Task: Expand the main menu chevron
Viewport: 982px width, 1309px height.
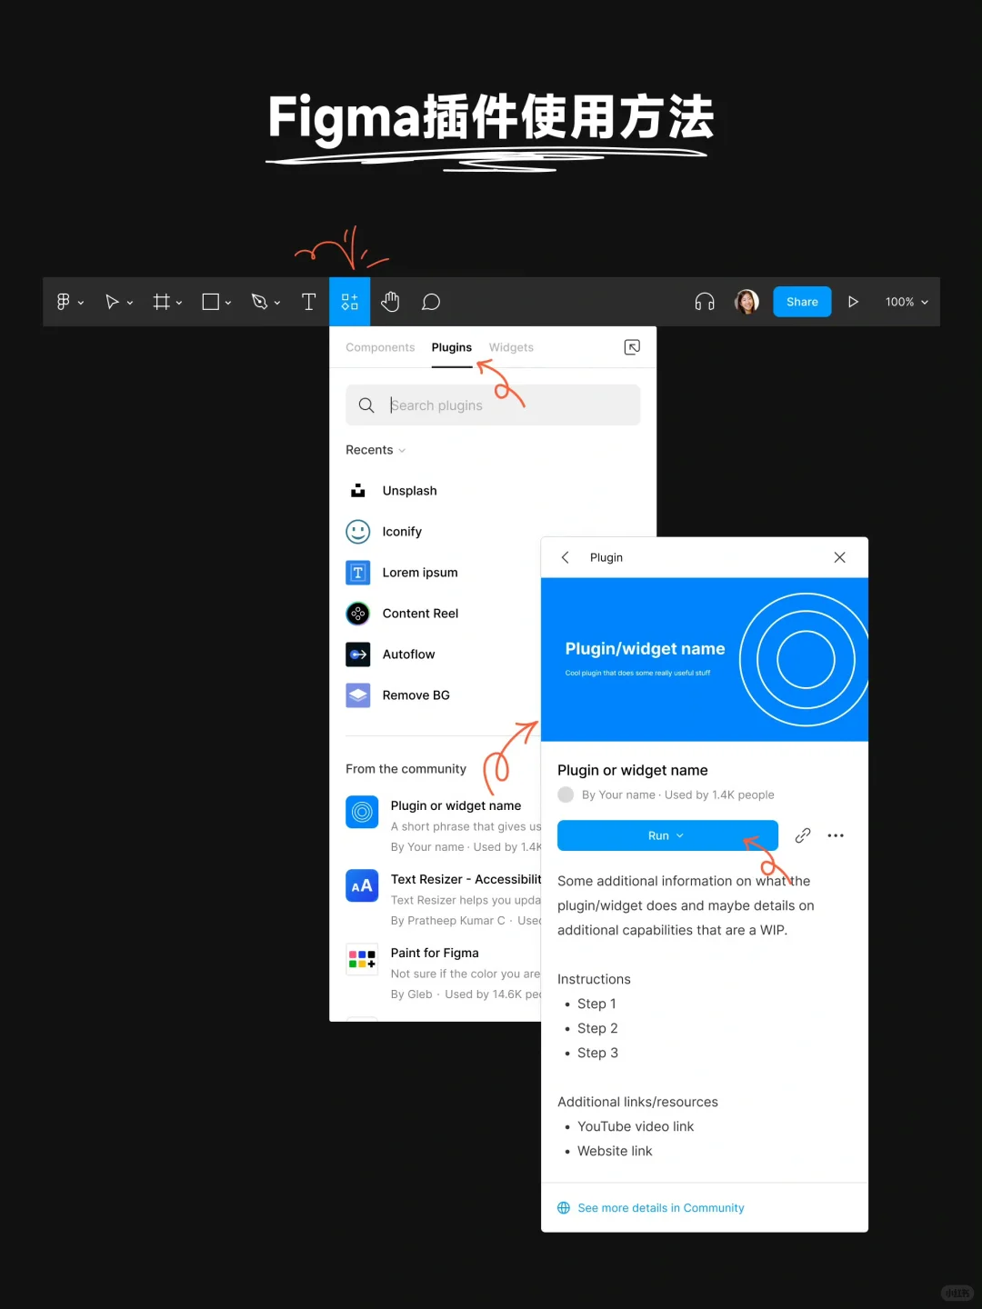Action: [x=81, y=303]
